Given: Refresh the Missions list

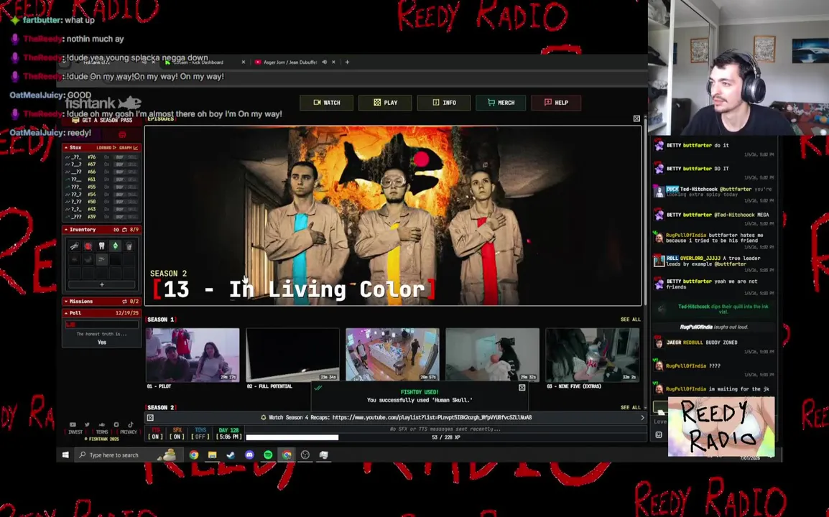Looking at the screenshot, I should tap(125, 302).
